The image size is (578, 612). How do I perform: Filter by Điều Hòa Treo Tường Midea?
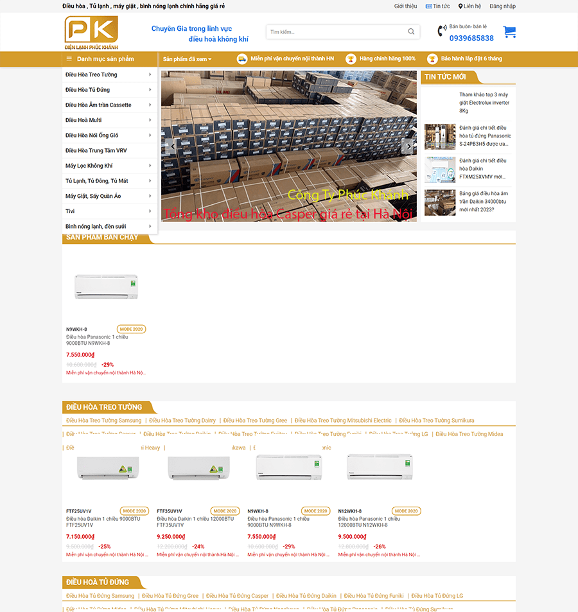(x=469, y=434)
